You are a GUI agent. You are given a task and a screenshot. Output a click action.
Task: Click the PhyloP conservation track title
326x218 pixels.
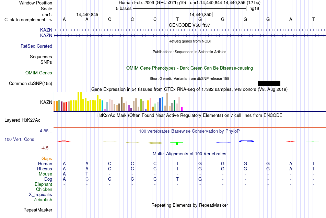(189, 131)
